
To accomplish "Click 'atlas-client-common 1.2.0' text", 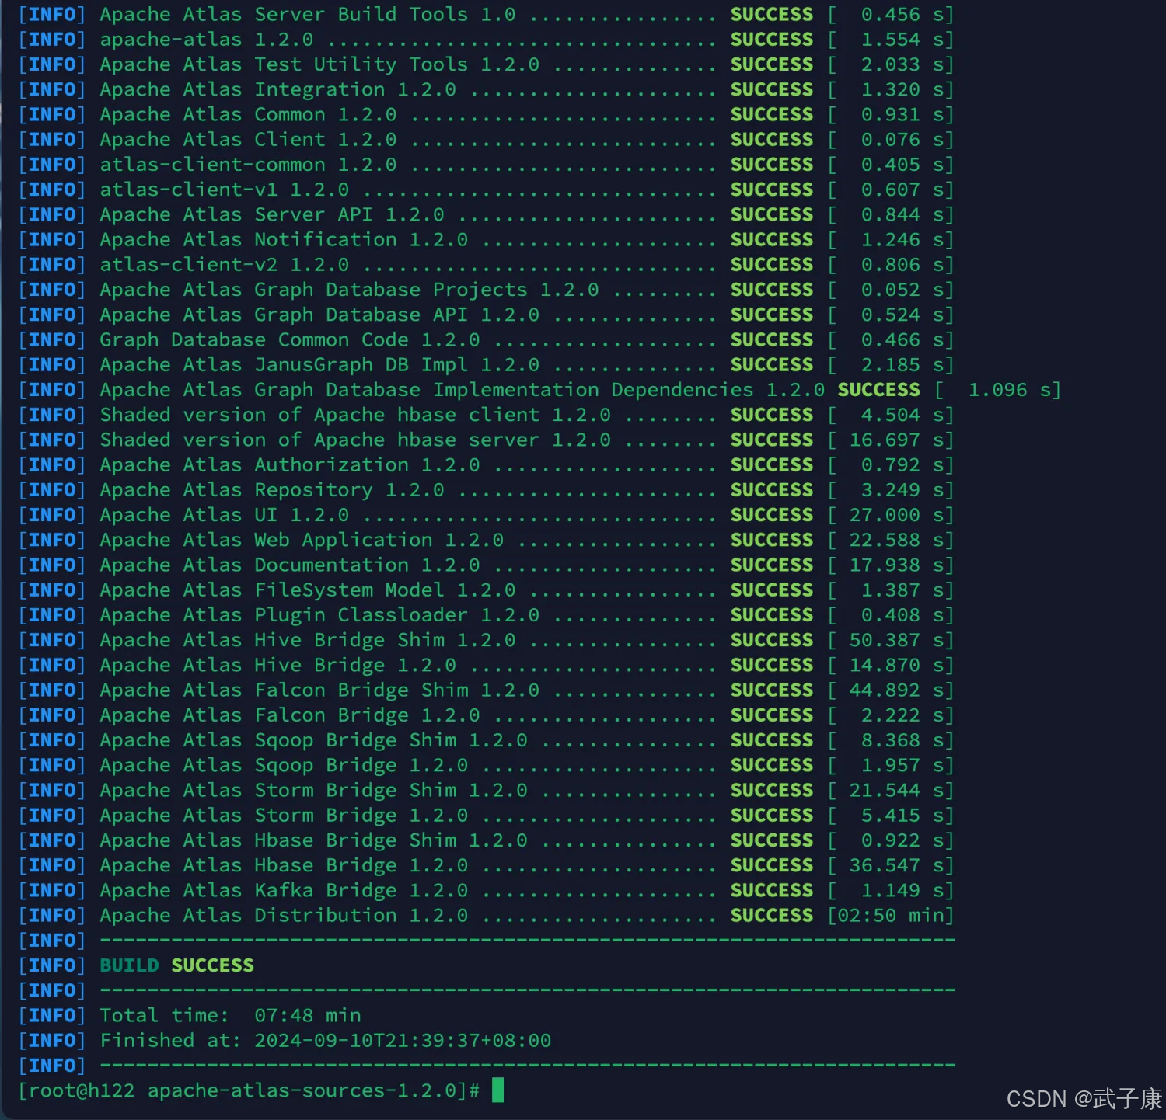I will pyautogui.click(x=248, y=165).
